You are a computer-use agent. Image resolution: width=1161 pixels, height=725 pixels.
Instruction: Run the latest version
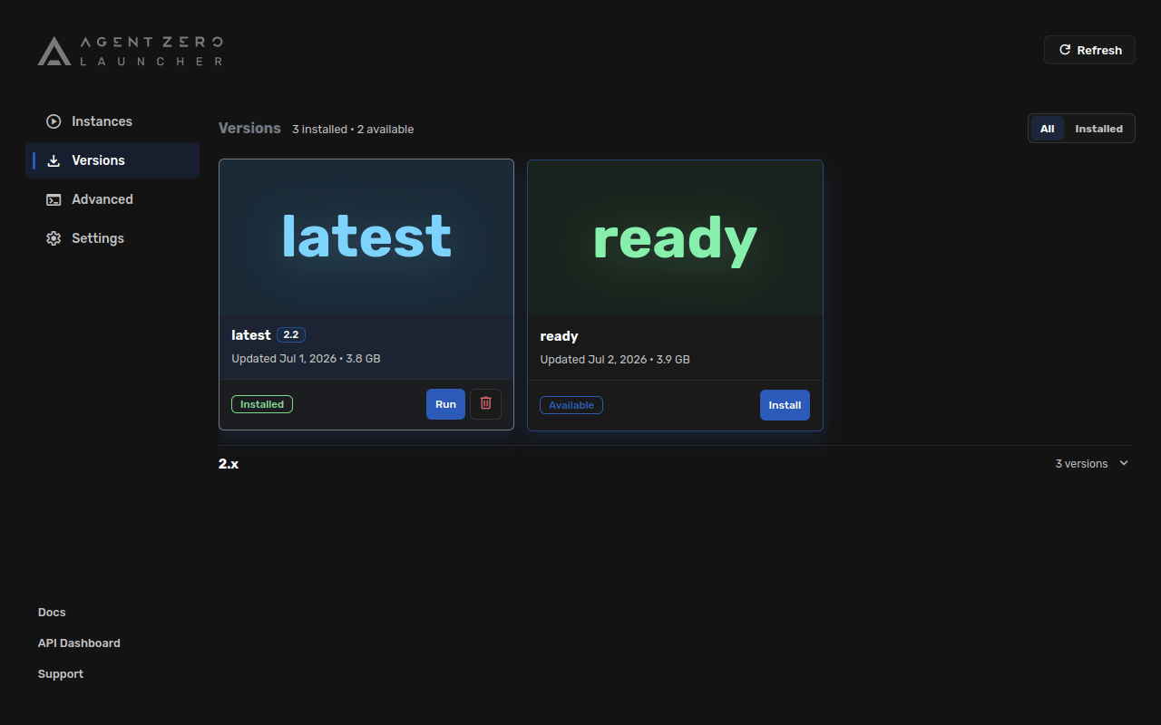click(445, 404)
